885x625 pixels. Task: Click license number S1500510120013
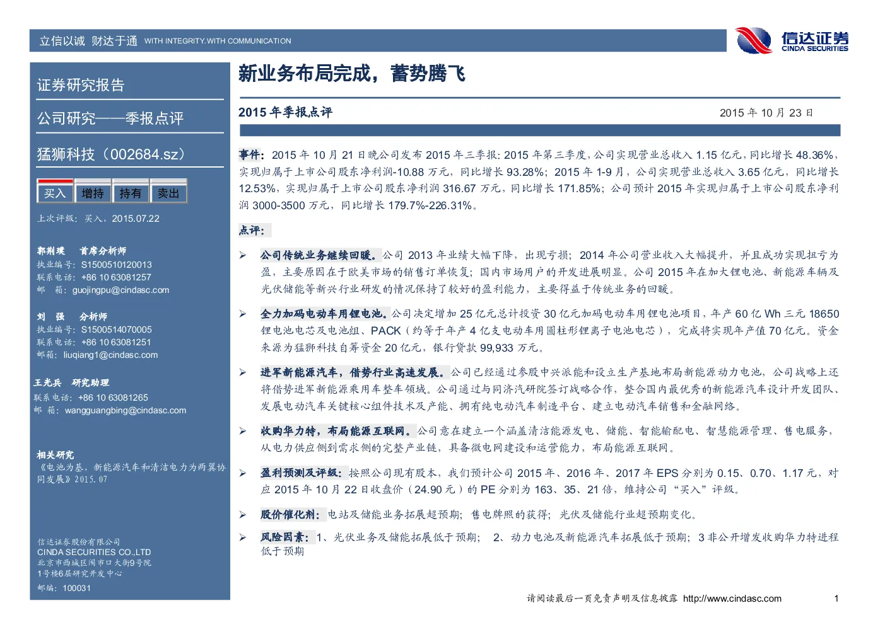117,265
